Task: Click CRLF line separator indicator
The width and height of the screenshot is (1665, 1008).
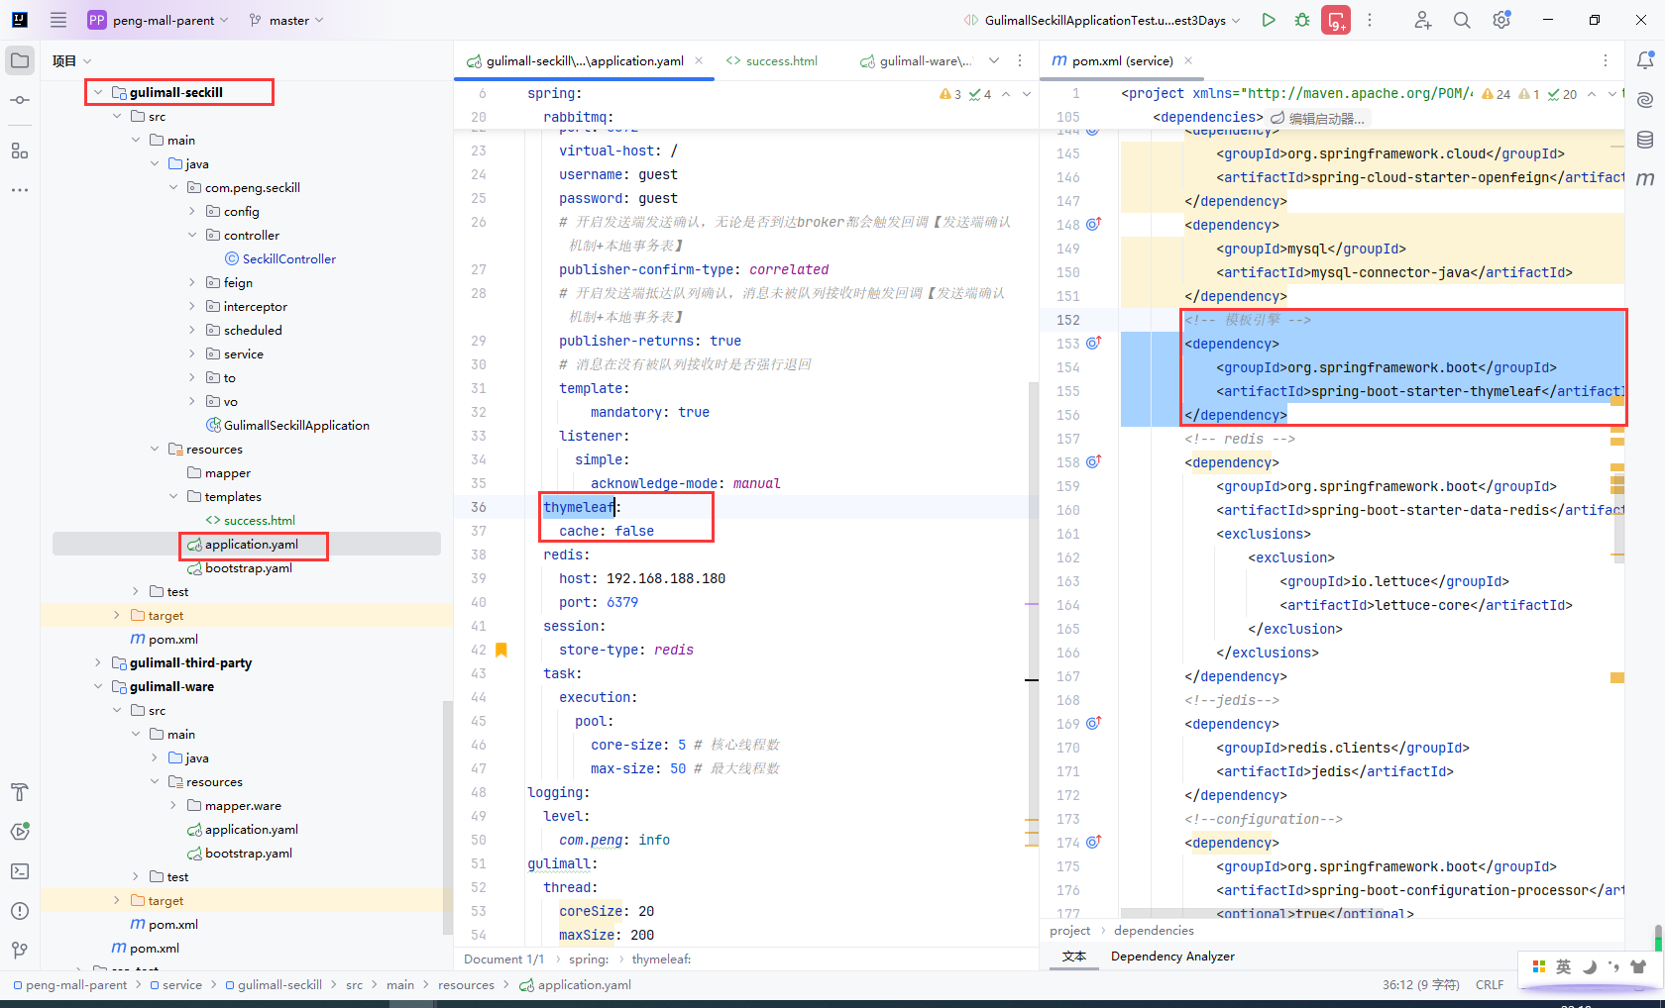Action: click(1490, 985)
